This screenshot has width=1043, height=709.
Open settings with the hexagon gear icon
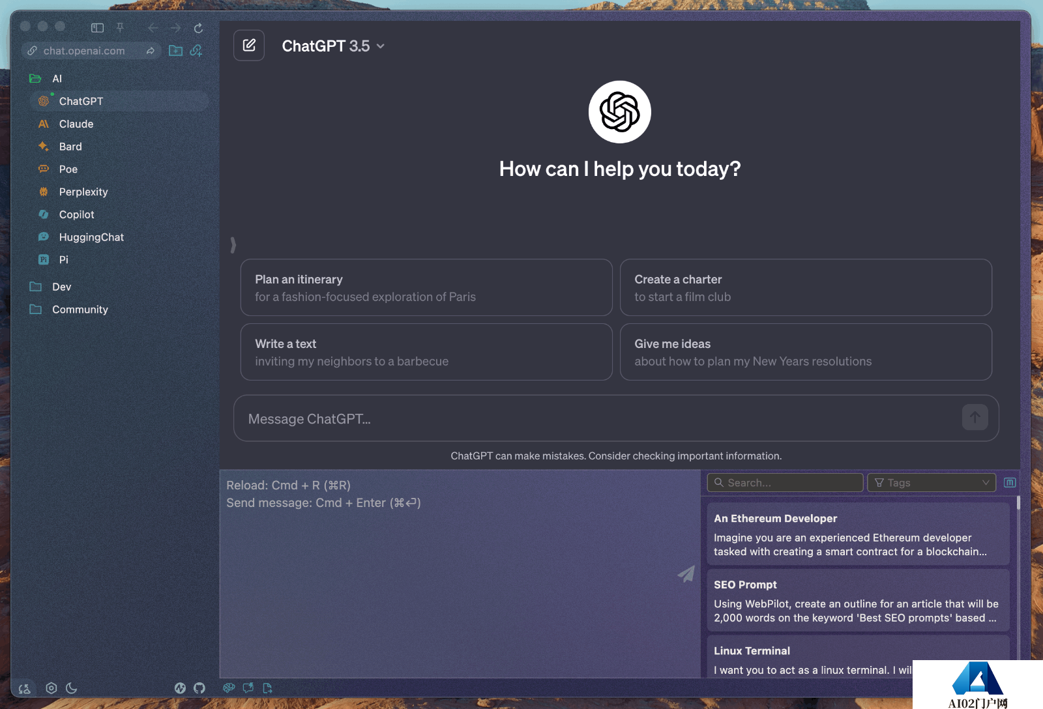51,688
